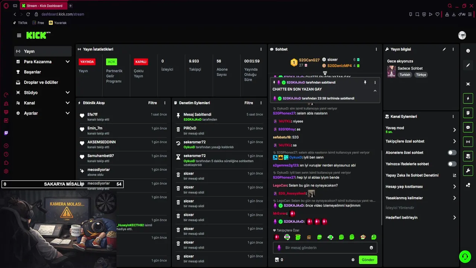Open Hedefleri belirleyin arrow
The height and width of the screenshot is (268, 476).
(454, 218)
